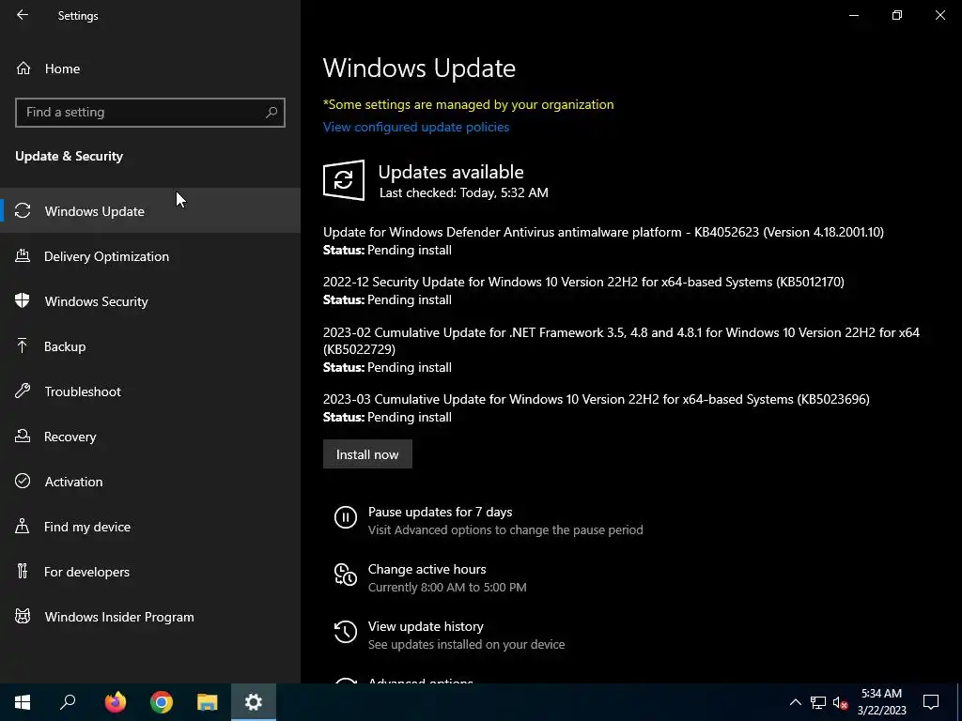
Task: Click 'See updates installed on your device' text
Action: click(466, 644)
